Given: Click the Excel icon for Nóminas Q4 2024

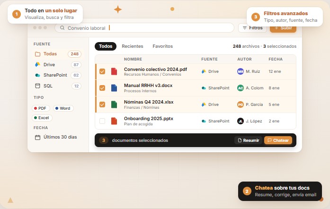Looking at the screenshot, I should pos(114,104).
